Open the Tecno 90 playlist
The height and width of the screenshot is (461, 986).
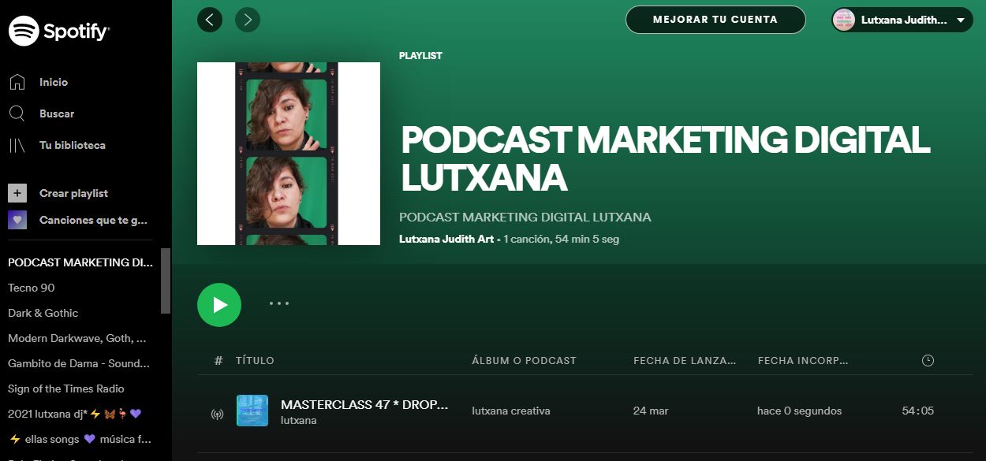click(x=32, y=288)
